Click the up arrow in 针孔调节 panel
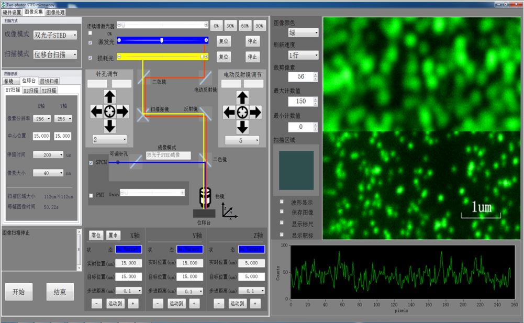The image size is (524, 323). pyautogui.click(x=109, y=97)
